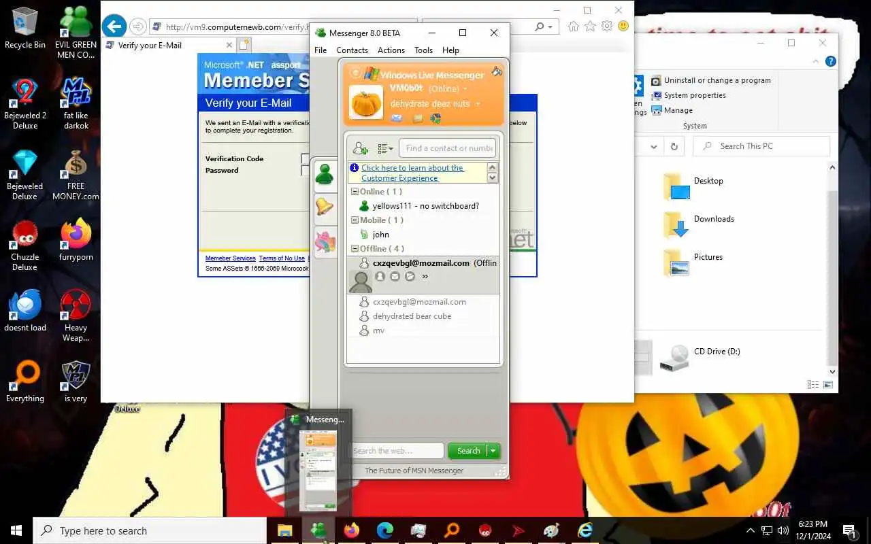
Task: Click System properties in This PC ribbon
Action: [x=688, y=95]
